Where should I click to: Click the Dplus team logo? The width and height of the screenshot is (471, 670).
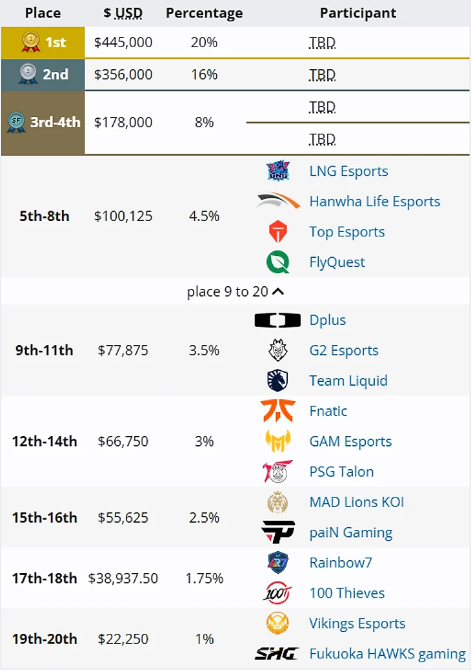[278, 320]
